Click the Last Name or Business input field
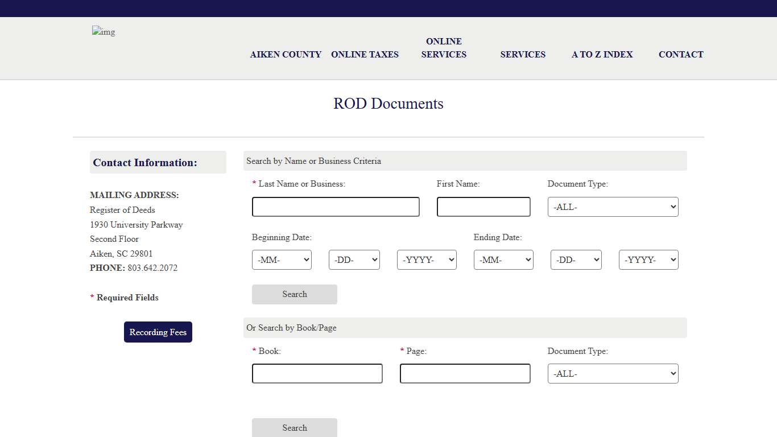This screenshot has width=777, height=437. coord(336,207)
